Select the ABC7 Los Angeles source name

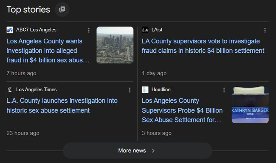36,30
